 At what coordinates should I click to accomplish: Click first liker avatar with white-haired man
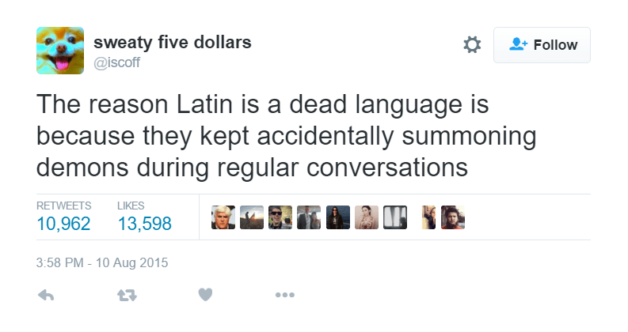click(223, 217)
